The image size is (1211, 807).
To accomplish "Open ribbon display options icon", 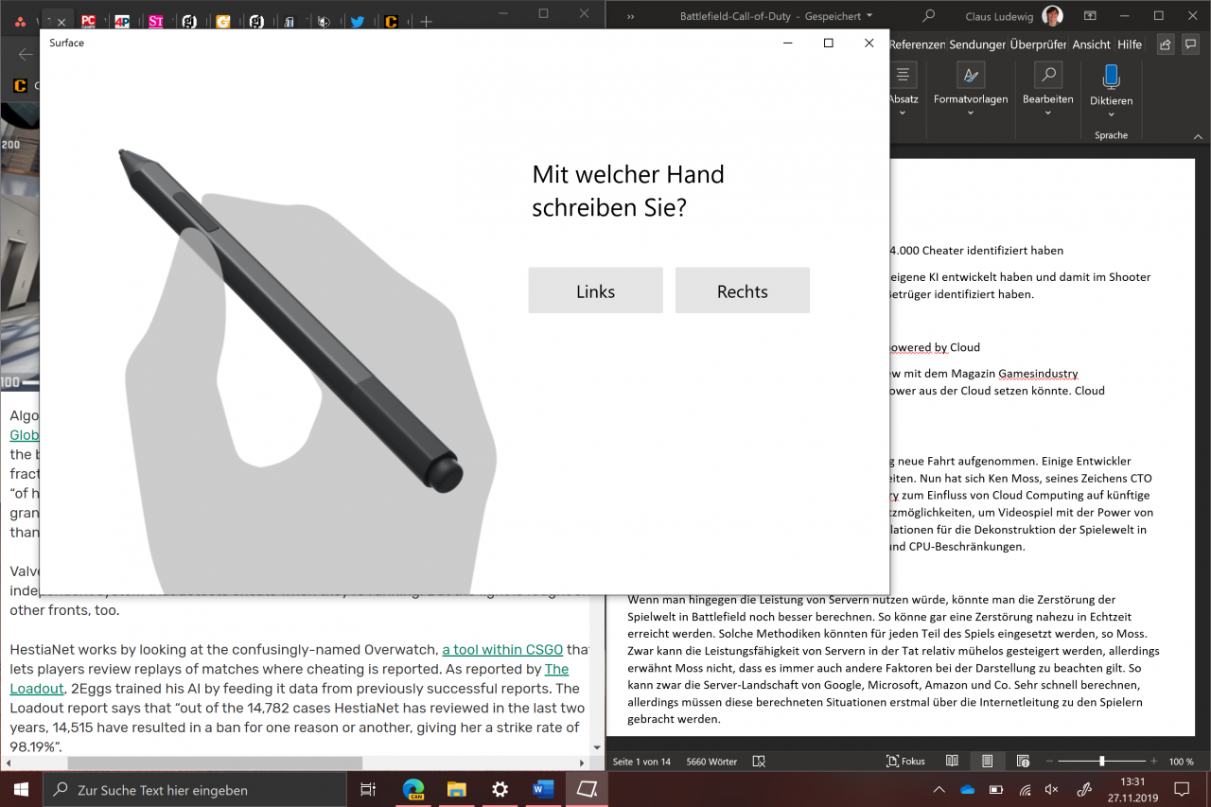I will [x=1090, y=16].
